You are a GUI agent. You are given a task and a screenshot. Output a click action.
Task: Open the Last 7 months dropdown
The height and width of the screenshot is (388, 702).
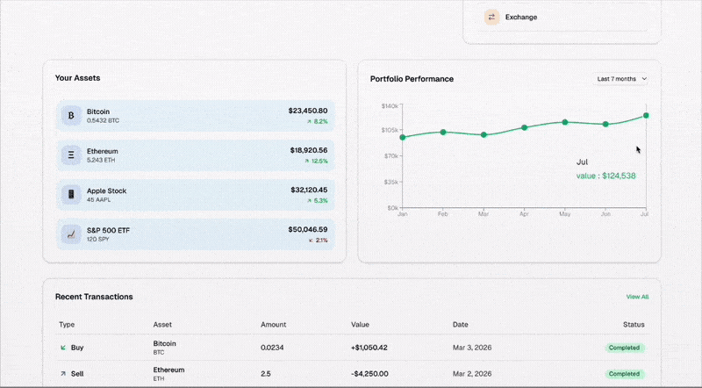pos(621,79)
